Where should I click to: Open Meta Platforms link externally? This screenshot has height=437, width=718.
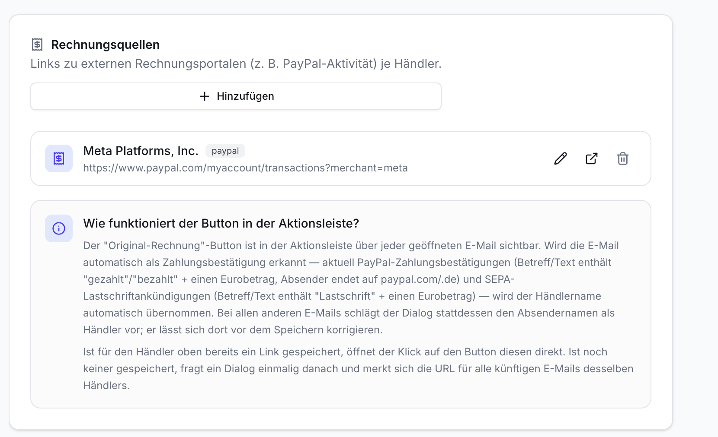592,158
